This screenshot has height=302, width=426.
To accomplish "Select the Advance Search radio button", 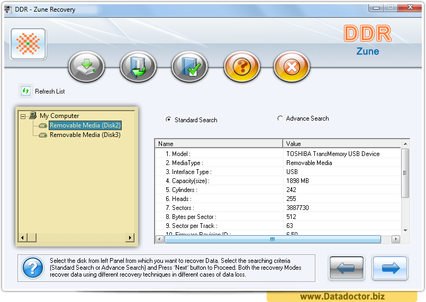I will coord(280,118).
